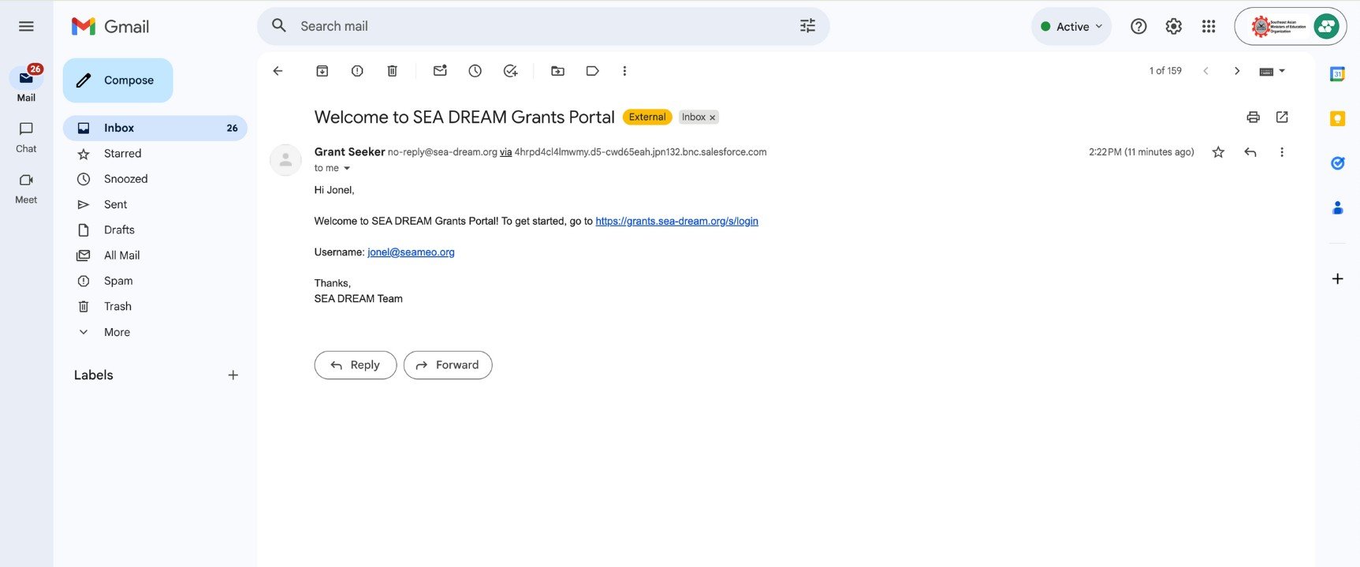Open Google Calendar side panel
This screenshot has height=567, width=1360.
[x=1337, y=74]
